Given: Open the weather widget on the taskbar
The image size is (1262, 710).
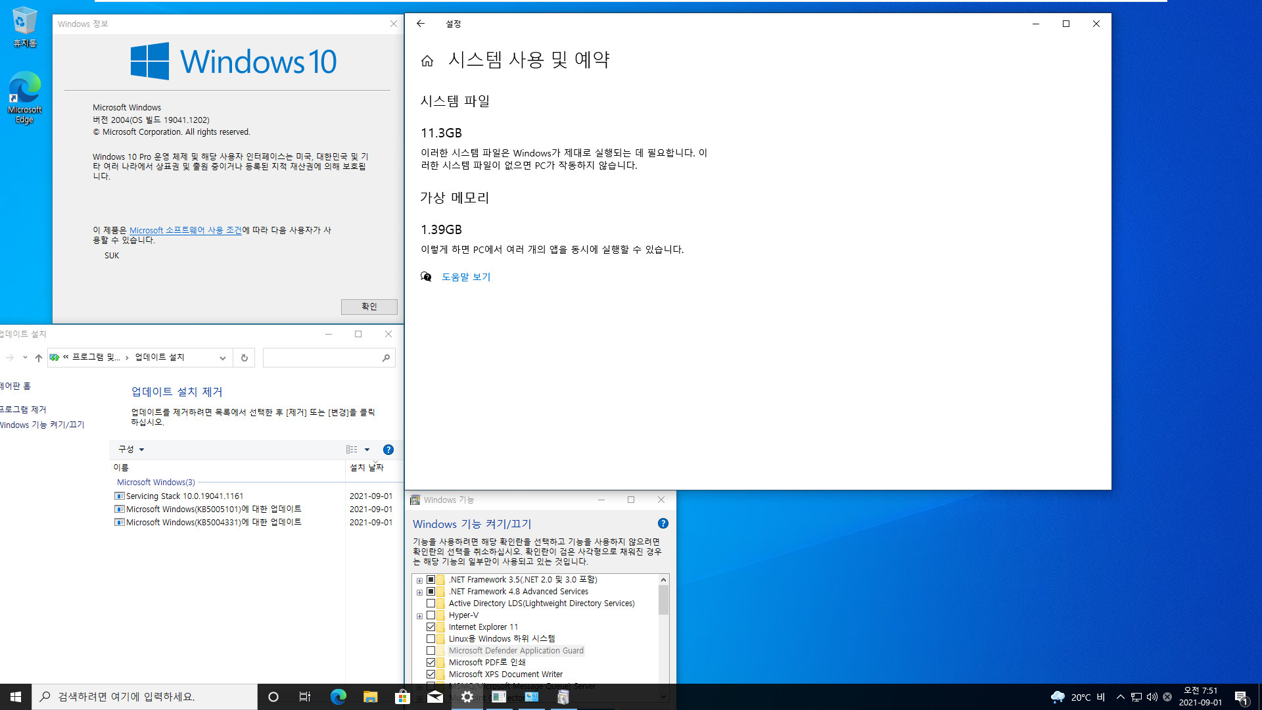Looking at the screenshot, I should (x=1078, y=697).
